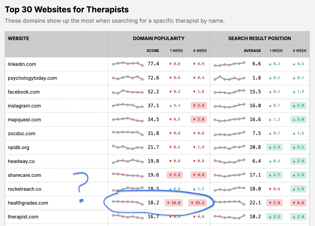Click 4 WEEK header under Domain Popularity
Viewport: 315px width, 226px height.
tap(200, 51)
